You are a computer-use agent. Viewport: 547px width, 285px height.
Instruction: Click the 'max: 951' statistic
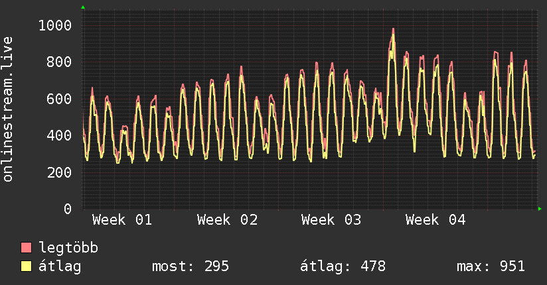491,266
